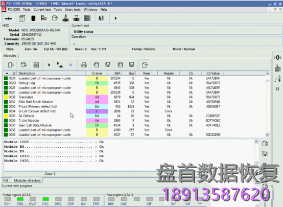Click the document export icon beside log pane
Image resolution: width=283 pixels, height=207 pixels.
click(x=265, y=144)
